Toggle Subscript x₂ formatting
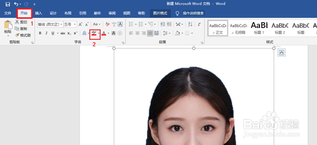317x145 pixels. coord(69,33)
